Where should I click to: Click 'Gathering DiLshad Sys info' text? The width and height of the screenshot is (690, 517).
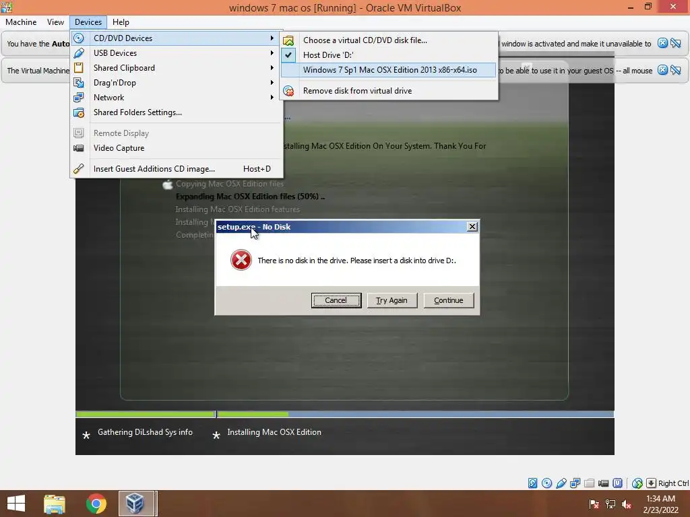coord(146,432)
